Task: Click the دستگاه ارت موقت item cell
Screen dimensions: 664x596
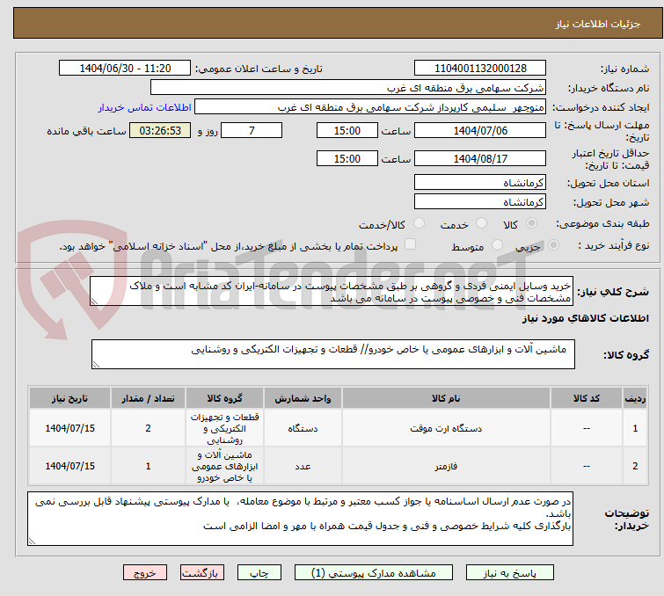Action: point(446,428)
